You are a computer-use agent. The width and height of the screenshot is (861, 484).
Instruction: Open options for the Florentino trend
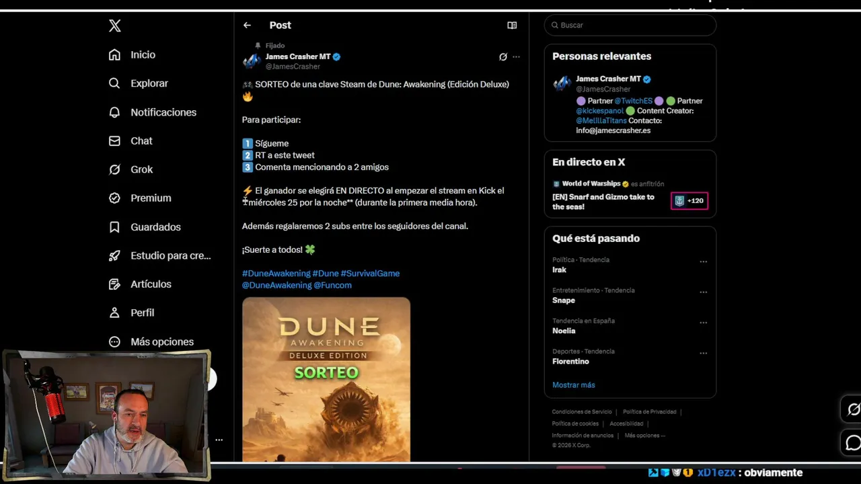click(703, 353)
